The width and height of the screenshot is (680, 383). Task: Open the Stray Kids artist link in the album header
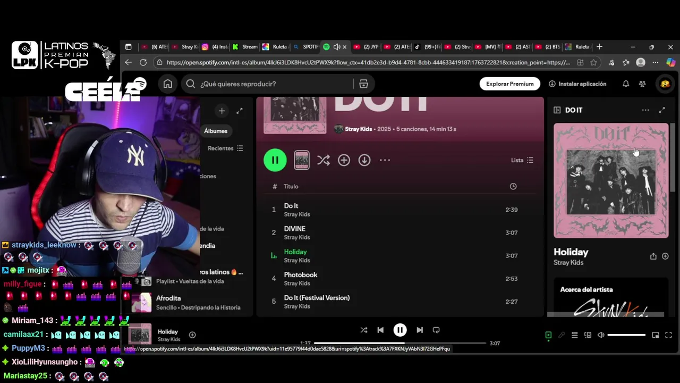(359, 129)
